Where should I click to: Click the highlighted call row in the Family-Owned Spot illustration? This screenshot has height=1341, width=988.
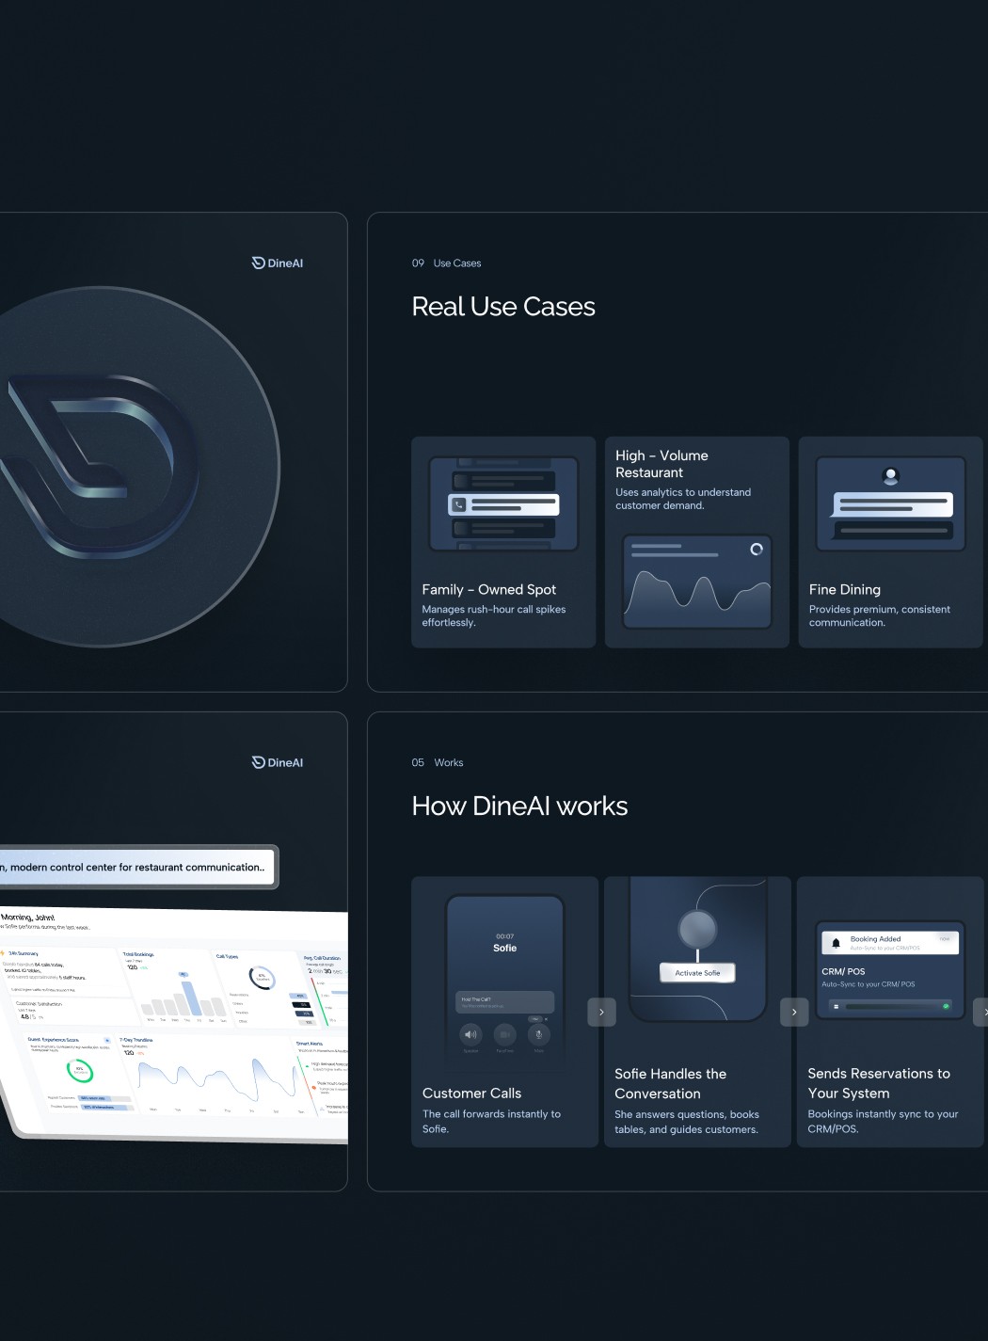tap(503, 505)
